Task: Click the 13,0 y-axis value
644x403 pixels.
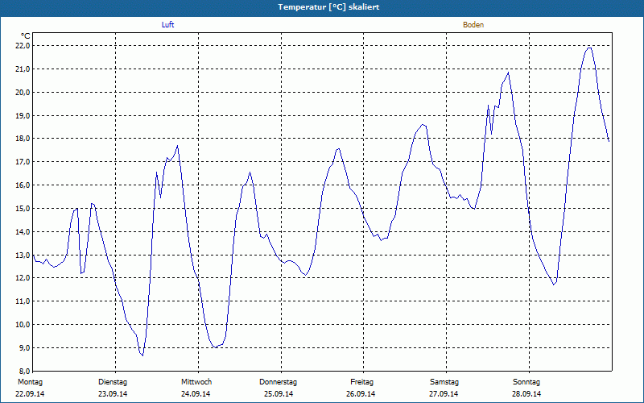Action: [x=23, y=255]
